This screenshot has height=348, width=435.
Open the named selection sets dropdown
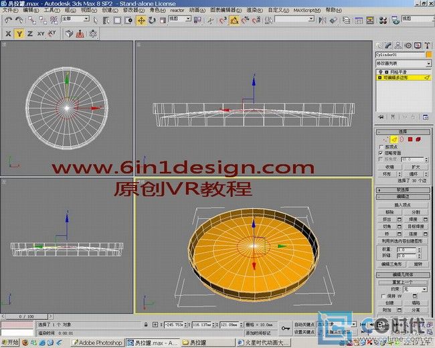tap(294, 19)
